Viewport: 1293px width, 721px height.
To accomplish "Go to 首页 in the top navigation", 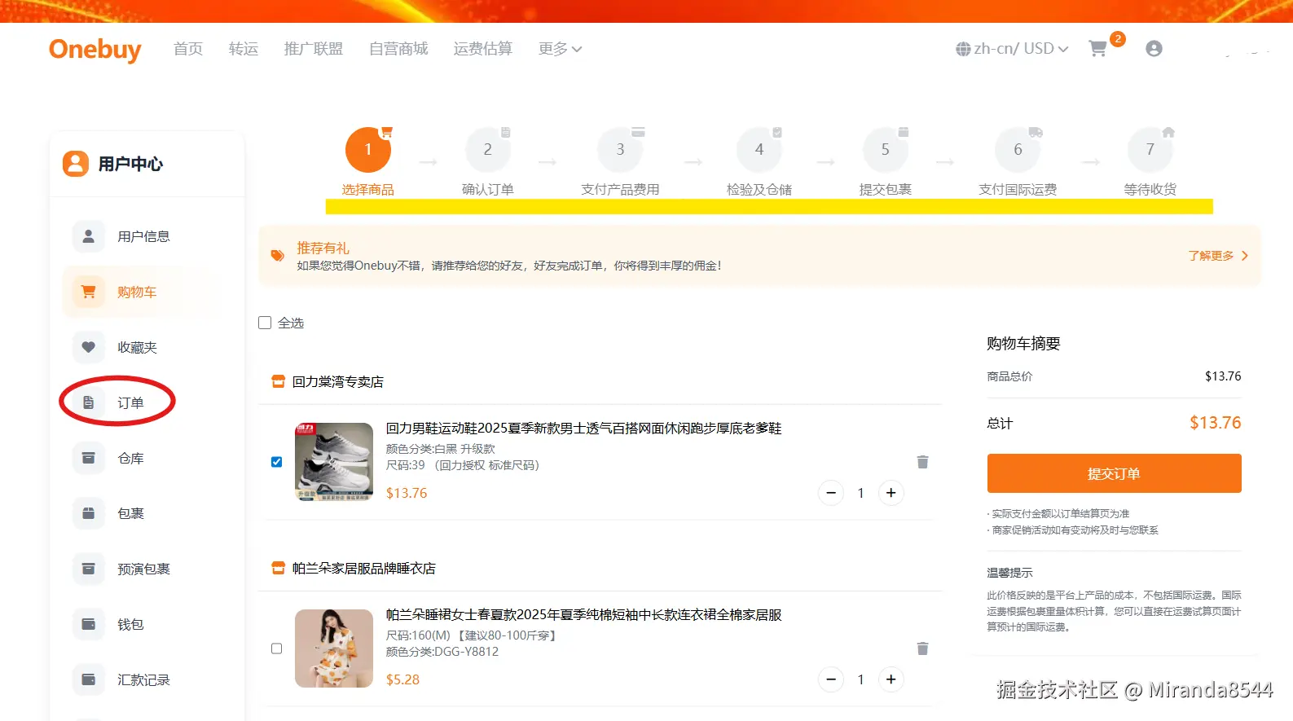I will coord(188,49).
